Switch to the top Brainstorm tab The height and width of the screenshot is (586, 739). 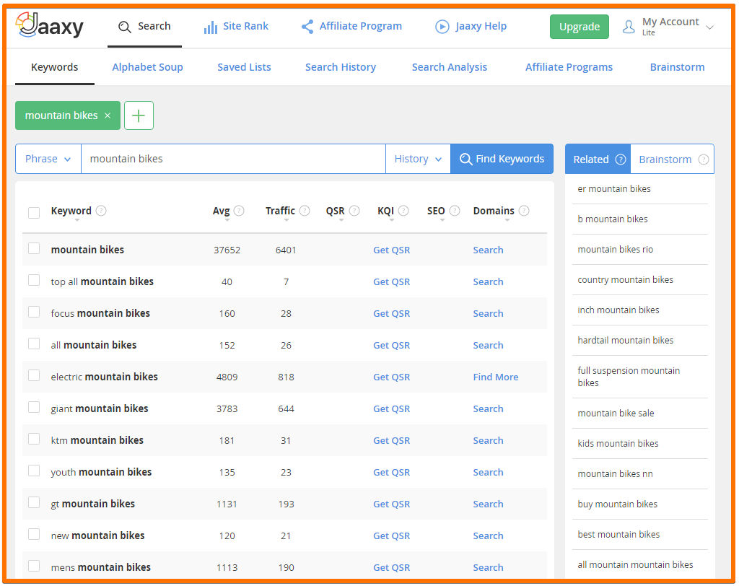[x=677, y=67]
